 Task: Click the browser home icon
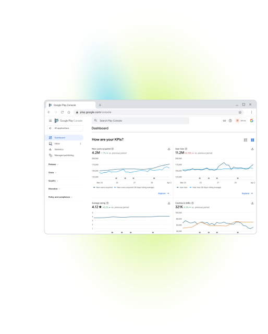tap(69, 112)
